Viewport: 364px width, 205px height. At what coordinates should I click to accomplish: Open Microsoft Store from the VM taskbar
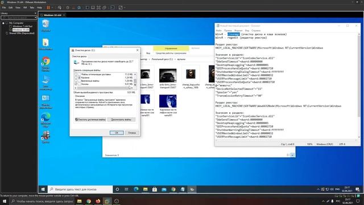155,190
